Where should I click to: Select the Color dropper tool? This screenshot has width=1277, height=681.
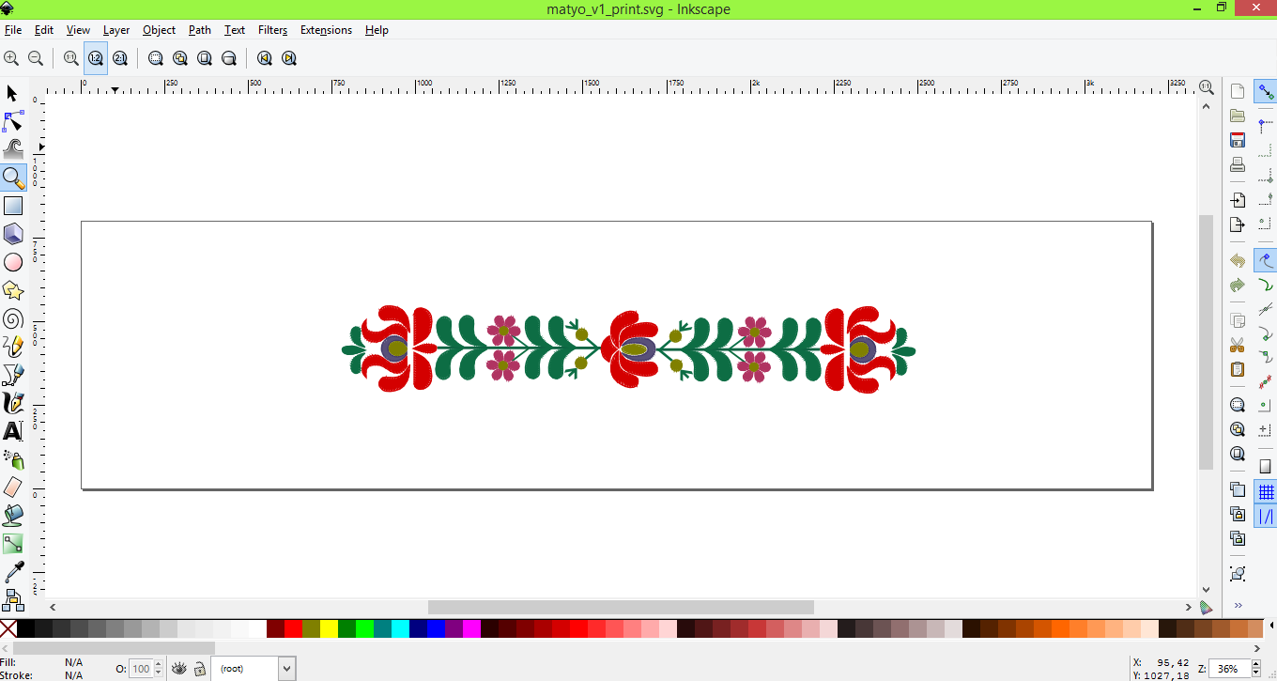(x=13, y=571)
